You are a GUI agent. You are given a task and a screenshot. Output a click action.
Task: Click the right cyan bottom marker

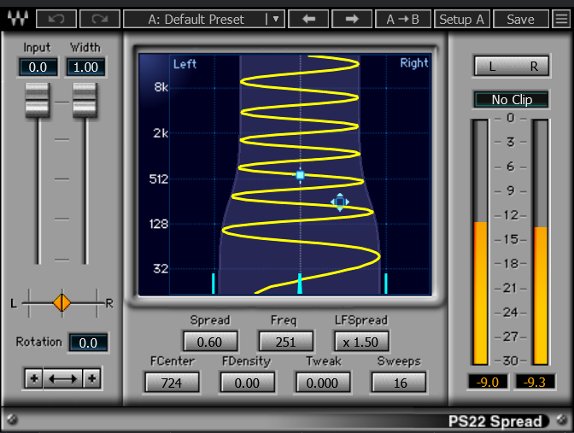[386, 284]
